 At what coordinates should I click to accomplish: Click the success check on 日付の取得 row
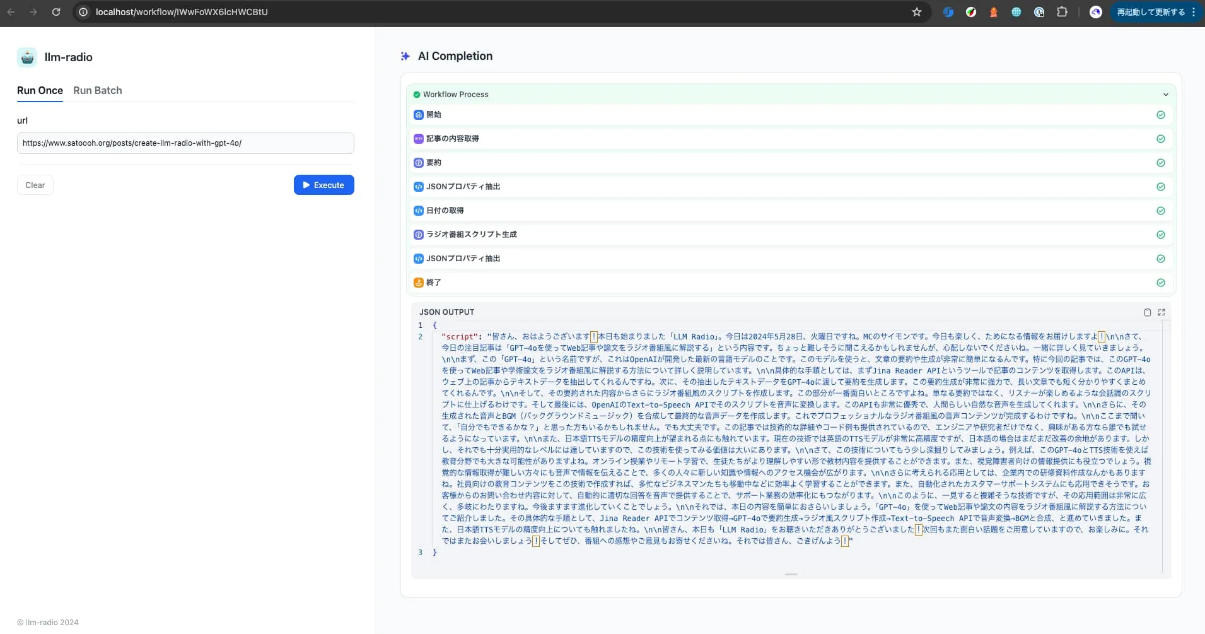click(1161, 211)
